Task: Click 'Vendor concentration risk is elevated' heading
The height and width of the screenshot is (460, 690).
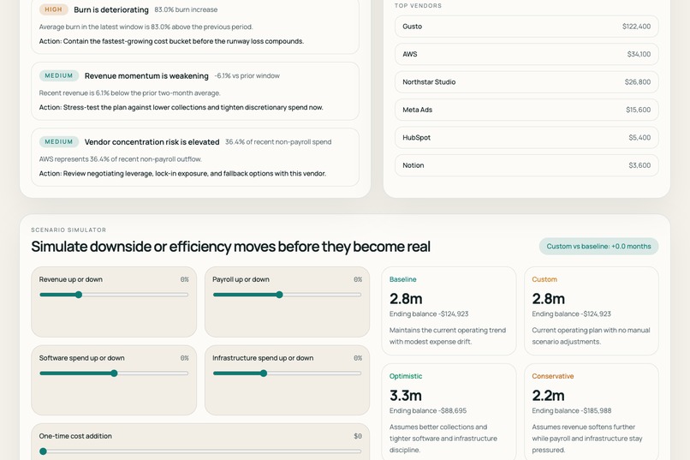Action: (x=152, y=141)
